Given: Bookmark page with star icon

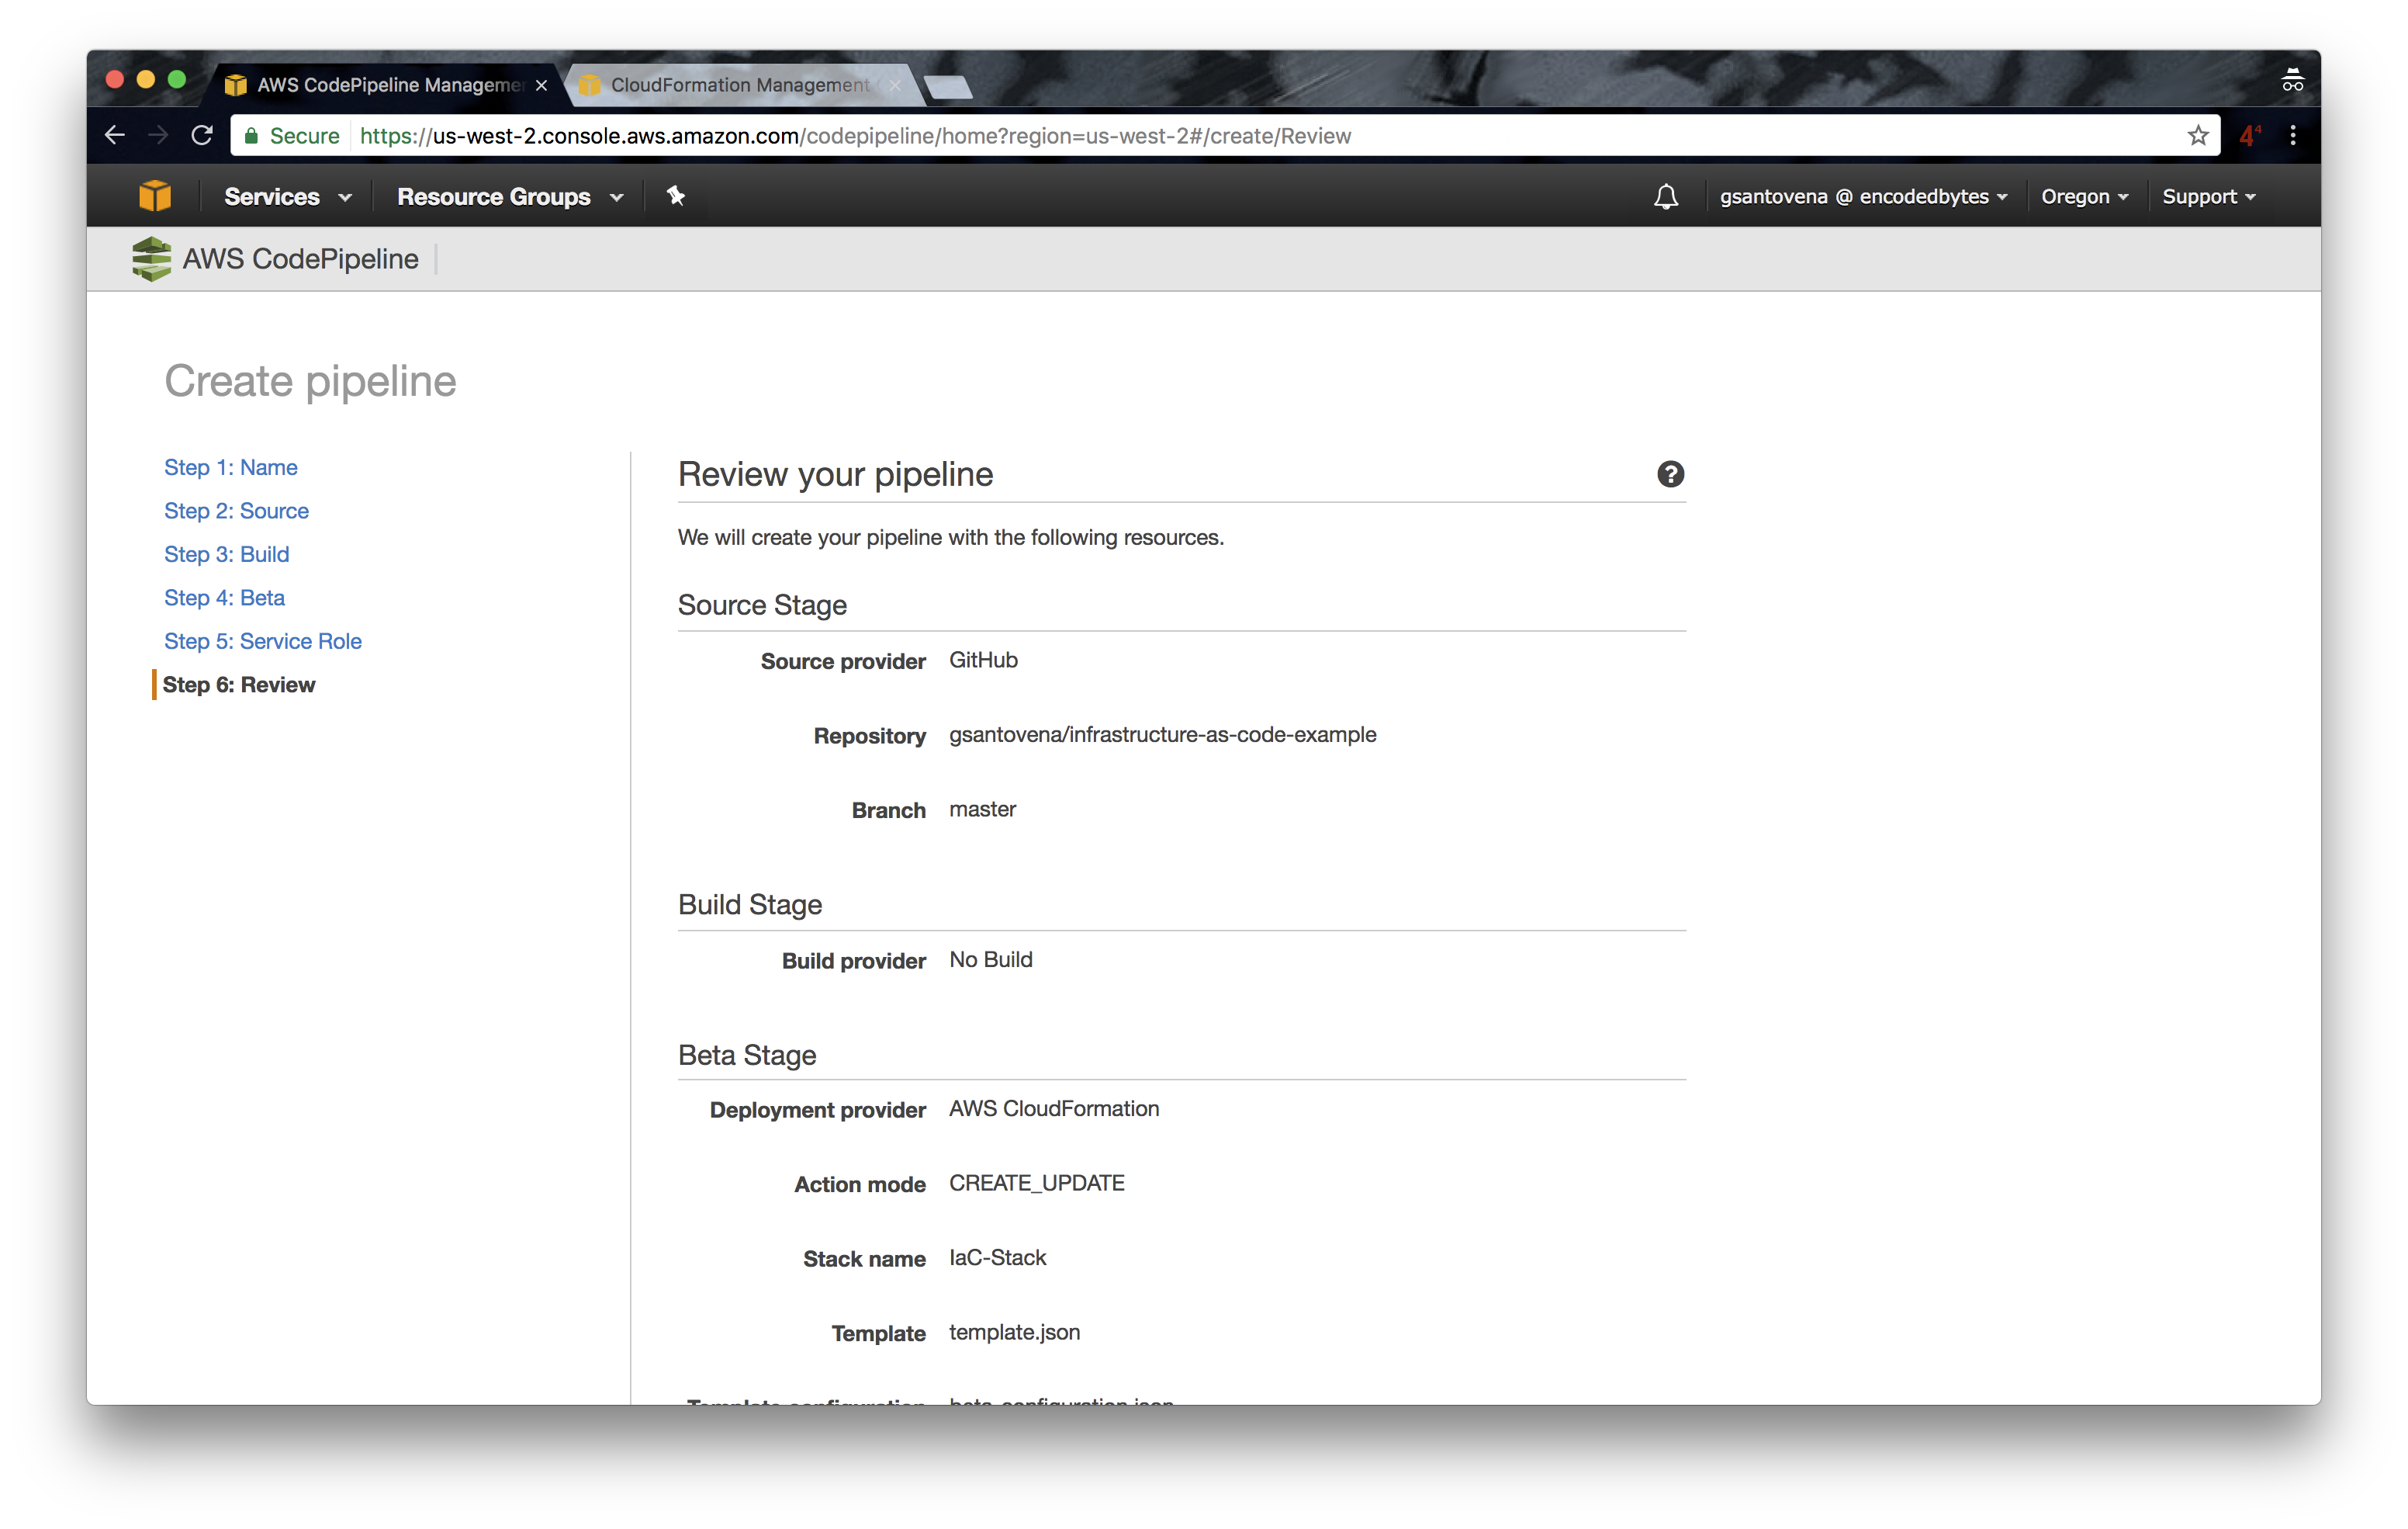Looking at the screenshot, I should (x=2197, y=136).
